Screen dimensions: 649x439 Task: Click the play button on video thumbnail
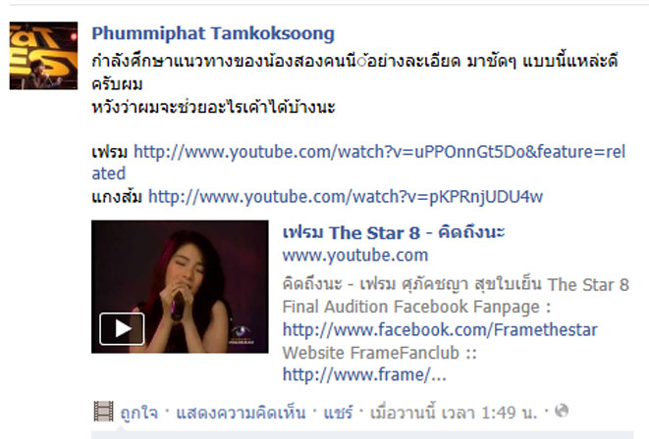point(122,328)
